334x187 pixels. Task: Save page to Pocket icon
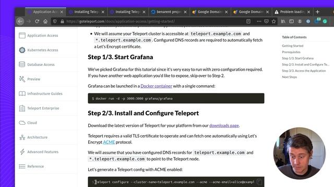pos(266,21)
